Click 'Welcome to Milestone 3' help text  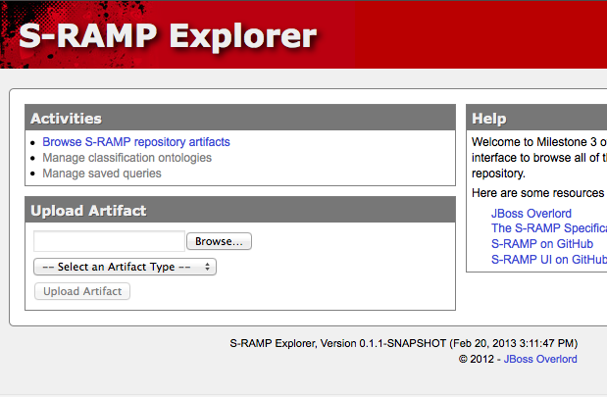pos(534,142)
